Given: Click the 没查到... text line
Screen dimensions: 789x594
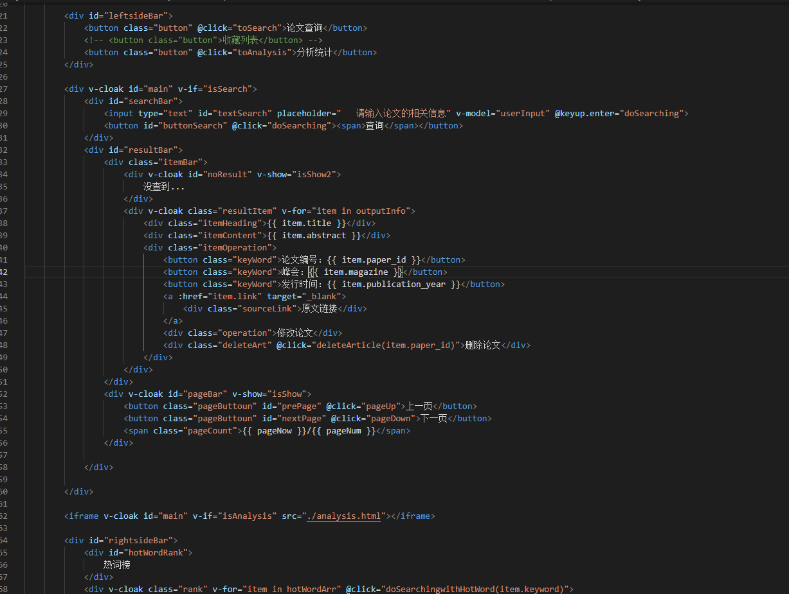Looking at the screenshot, I should tap(164, 186).
